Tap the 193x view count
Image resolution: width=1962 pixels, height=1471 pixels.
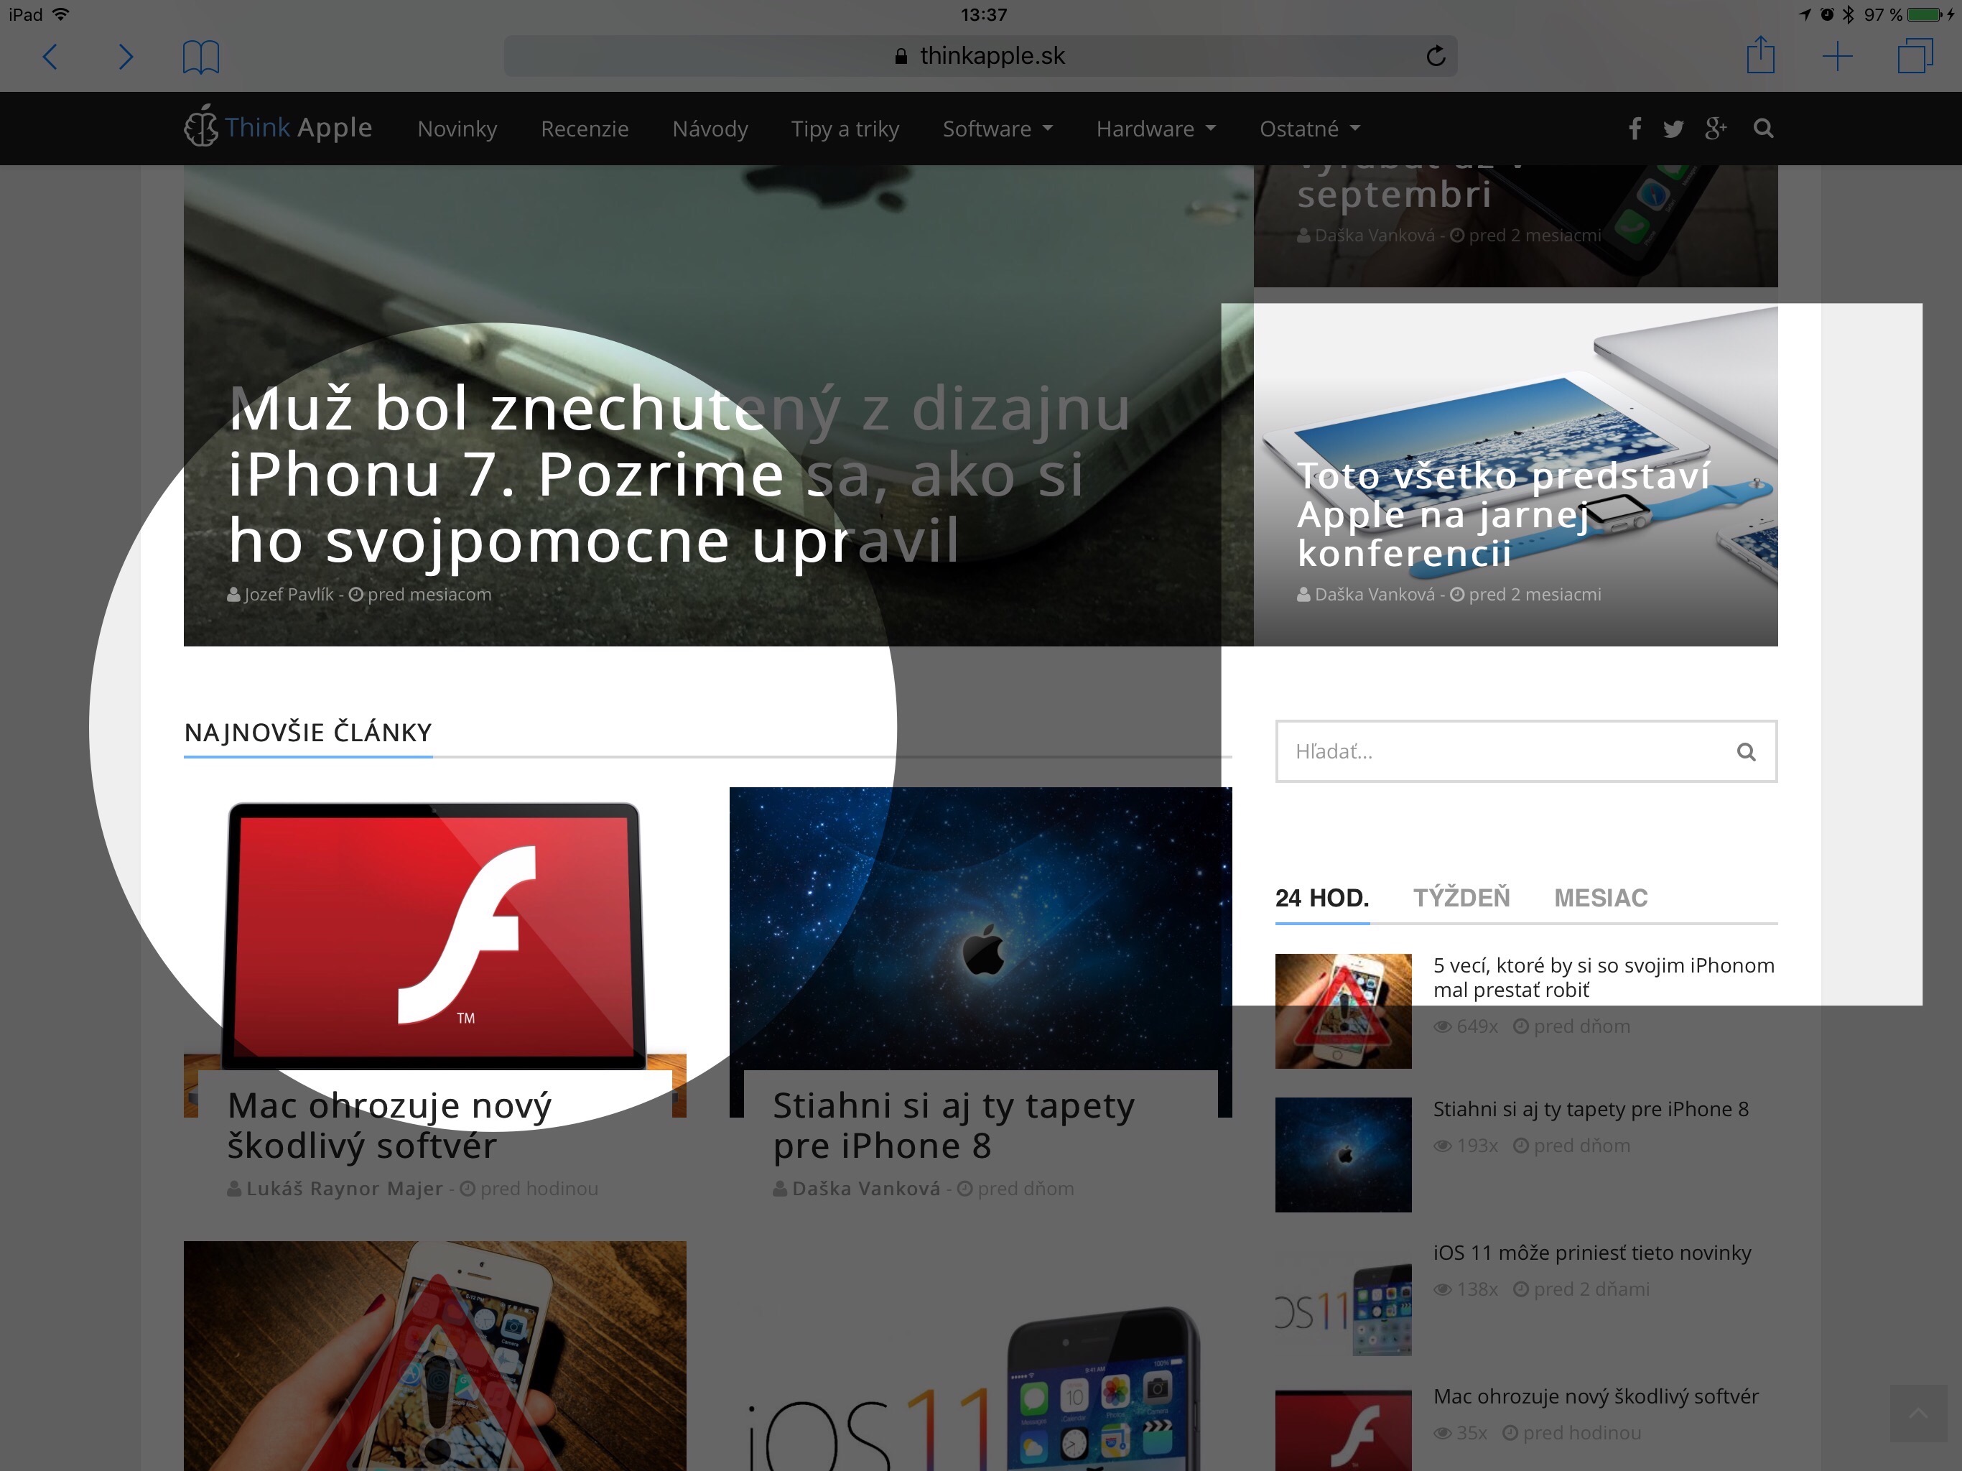tap(1465, 1146)
